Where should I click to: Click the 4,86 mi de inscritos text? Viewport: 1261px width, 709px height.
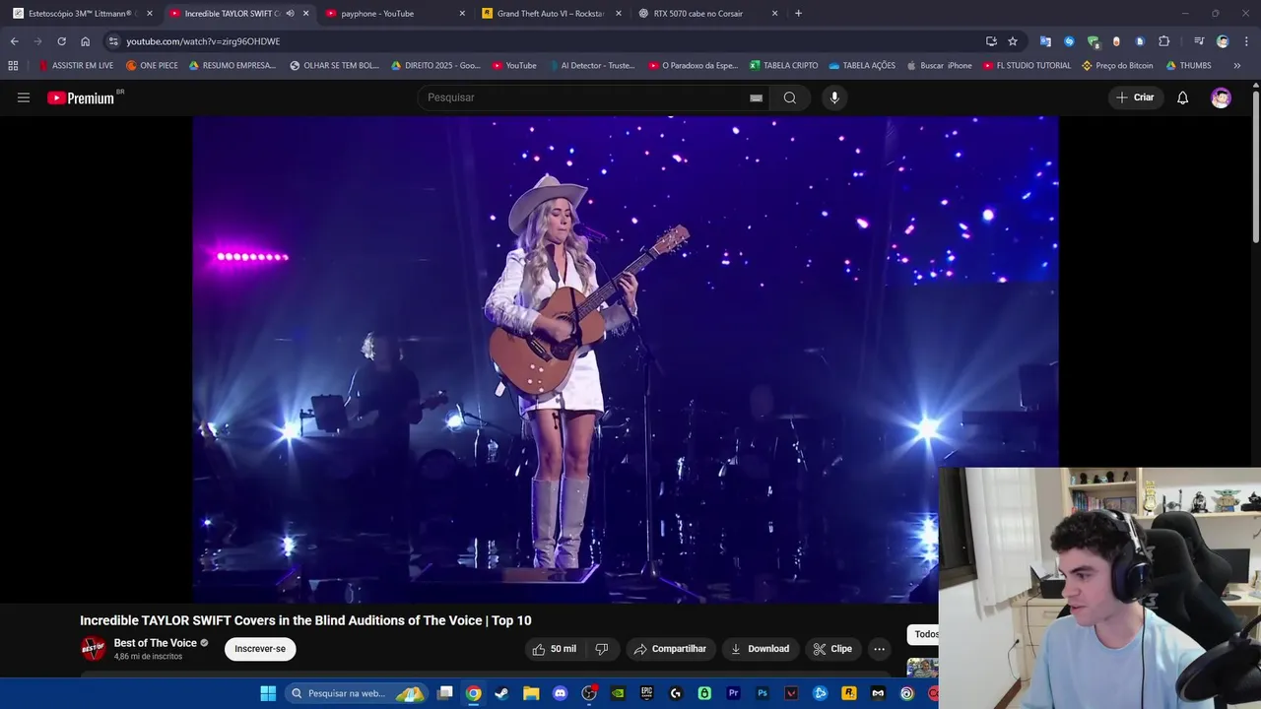pyautogui.click(x=148, y=657)
